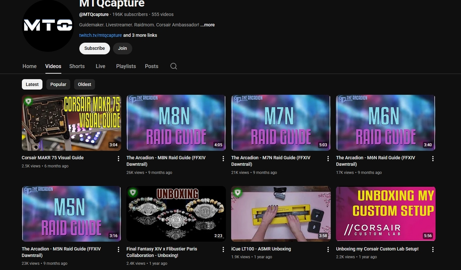Click '17K views • 9 months ago' text
Image resolution: width=461 pixels, height=270 pixels.
pos(359,173)
